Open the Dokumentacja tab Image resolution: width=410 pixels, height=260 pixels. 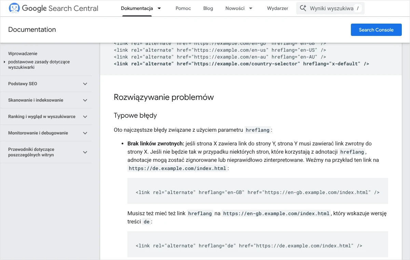pos(137,8)
